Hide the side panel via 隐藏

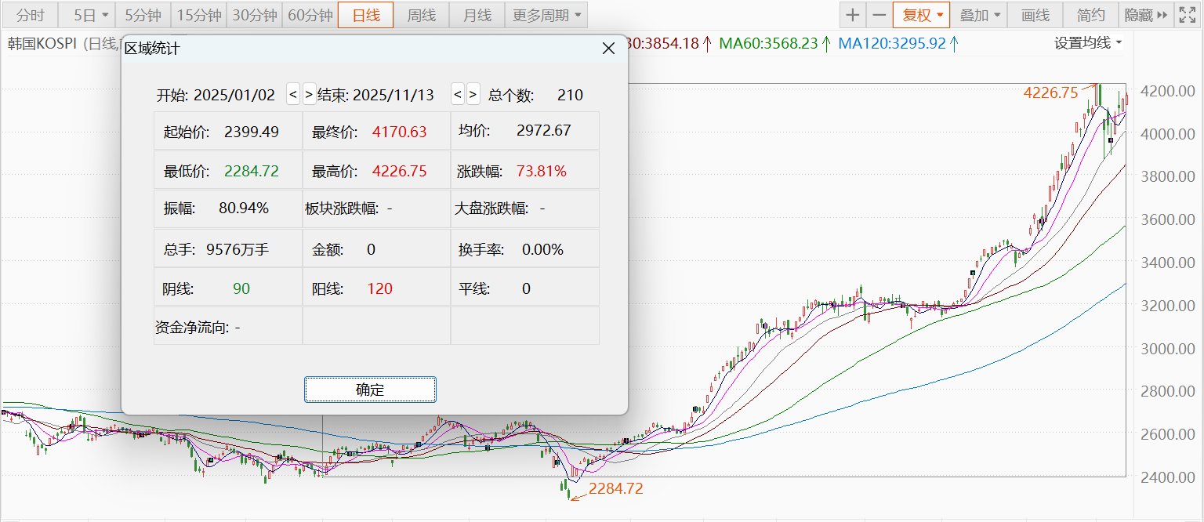pyautogui.click(x=1145, y=15)
